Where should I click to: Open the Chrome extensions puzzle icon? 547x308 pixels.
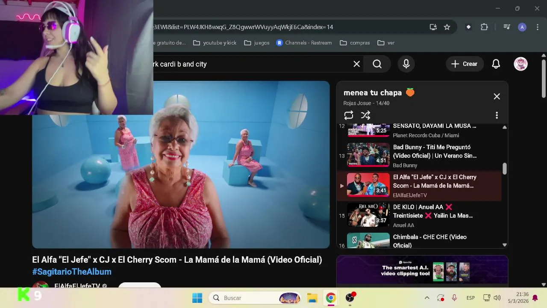pyautogui.click(x=484, y=27)
